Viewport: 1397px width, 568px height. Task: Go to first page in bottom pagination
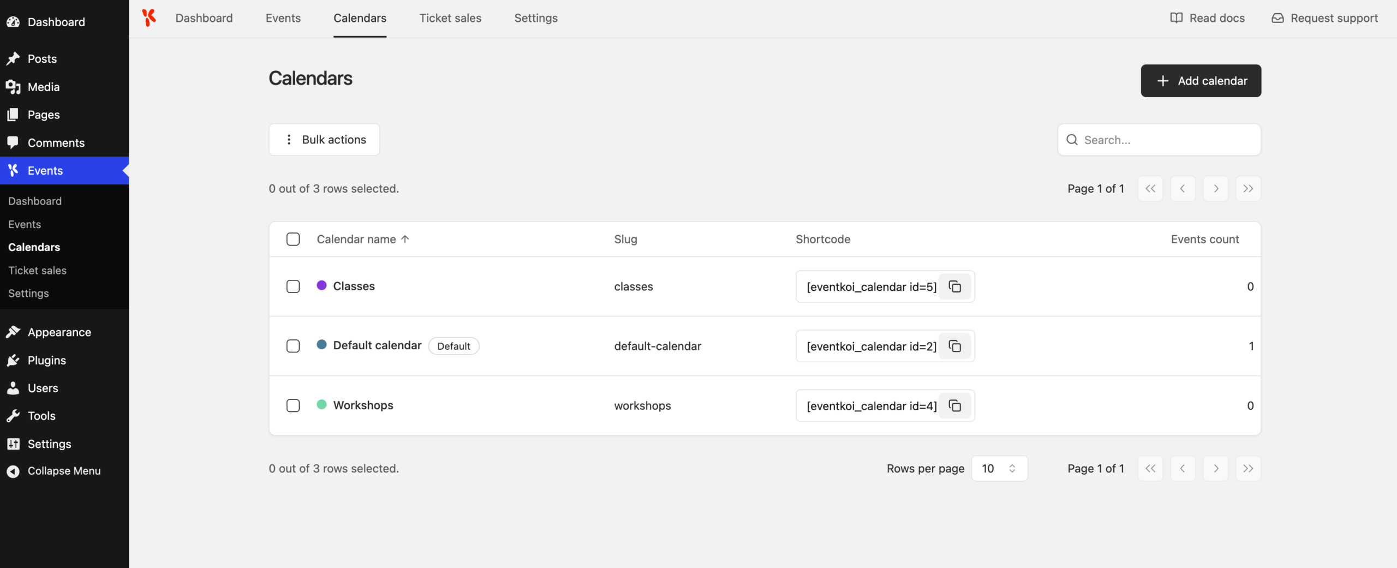pos(1150,469)
